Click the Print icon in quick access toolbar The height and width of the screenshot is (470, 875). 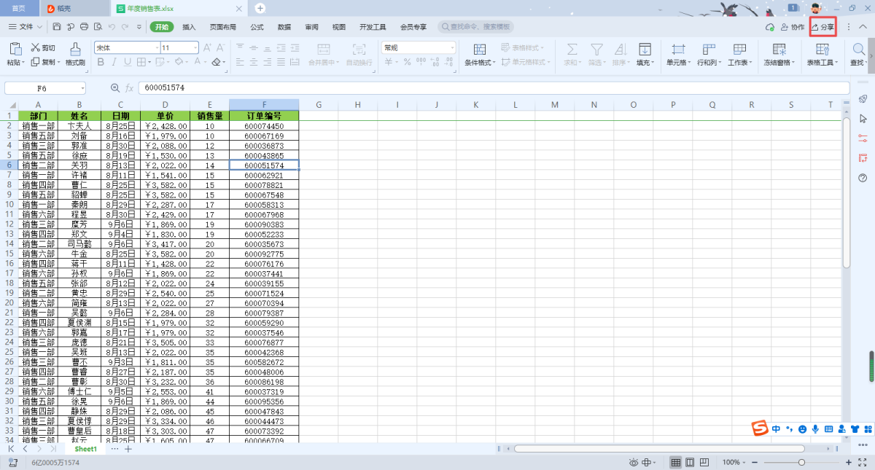point(84,27)
